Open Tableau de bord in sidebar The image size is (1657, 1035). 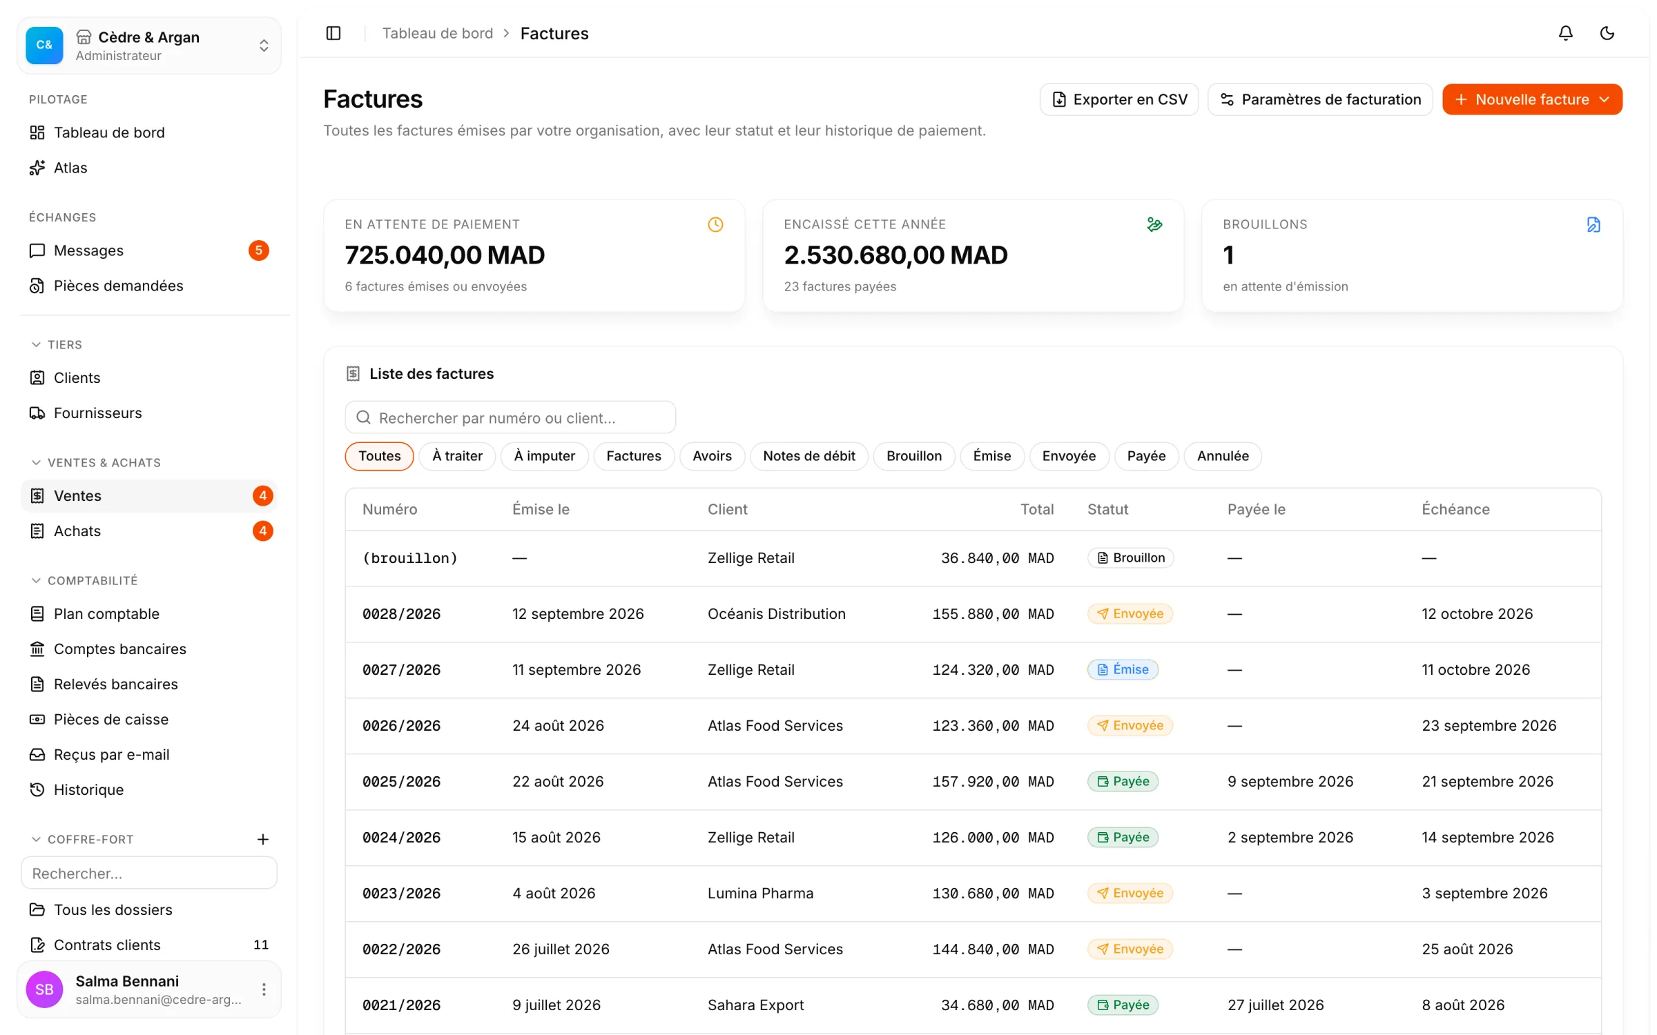click(149, 132)
